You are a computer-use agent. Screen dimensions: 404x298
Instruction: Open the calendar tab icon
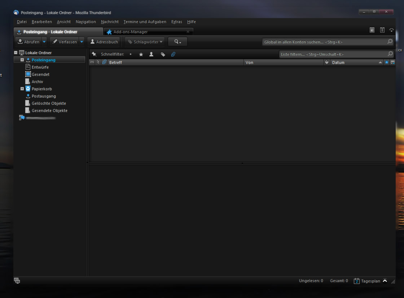tap(372, 30)
